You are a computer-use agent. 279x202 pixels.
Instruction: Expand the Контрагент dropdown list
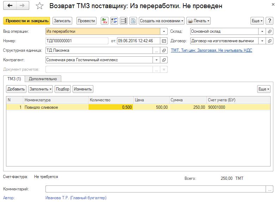[156, 60]
